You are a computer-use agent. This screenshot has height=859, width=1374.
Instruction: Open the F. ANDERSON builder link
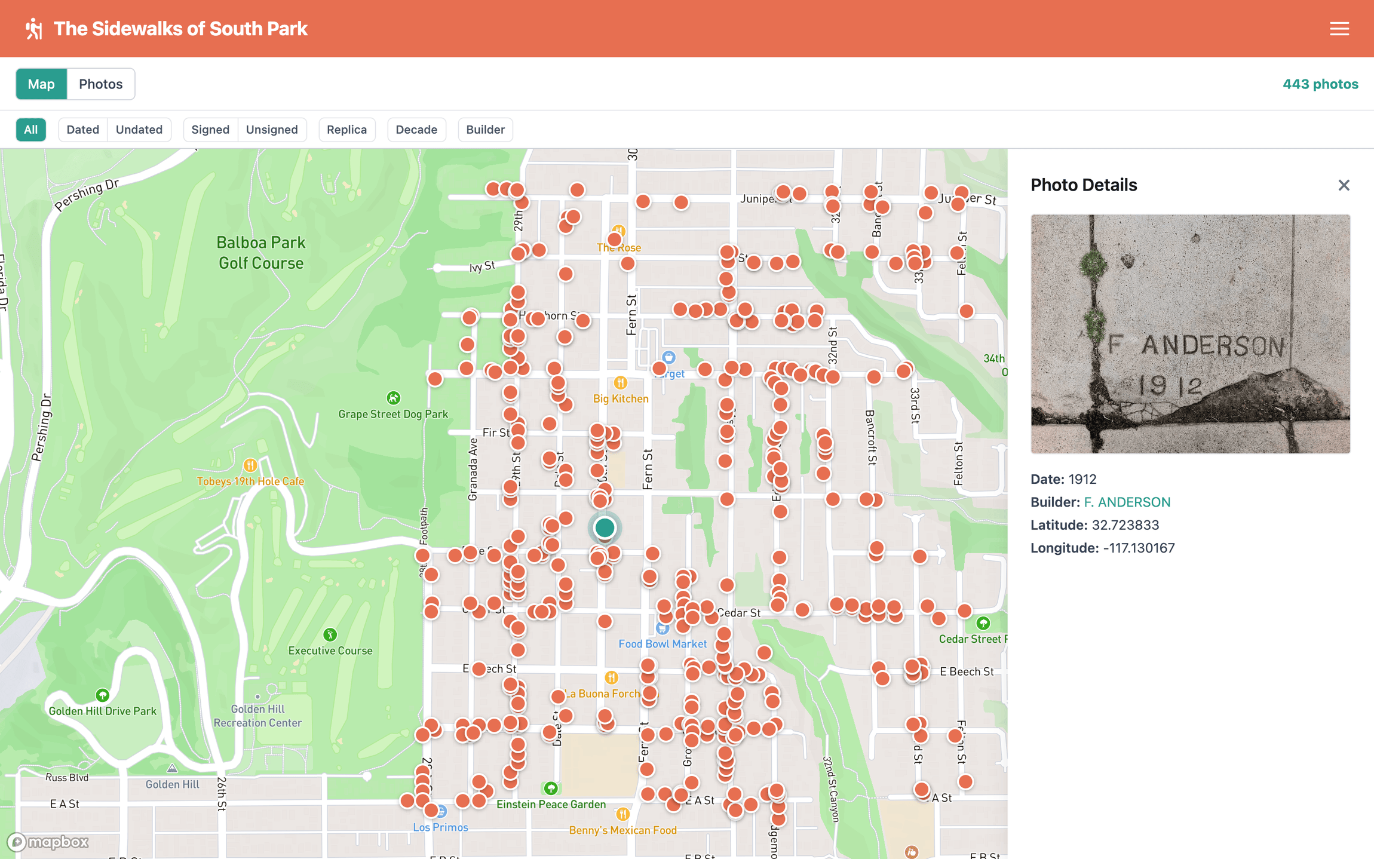pos(1127,502)
